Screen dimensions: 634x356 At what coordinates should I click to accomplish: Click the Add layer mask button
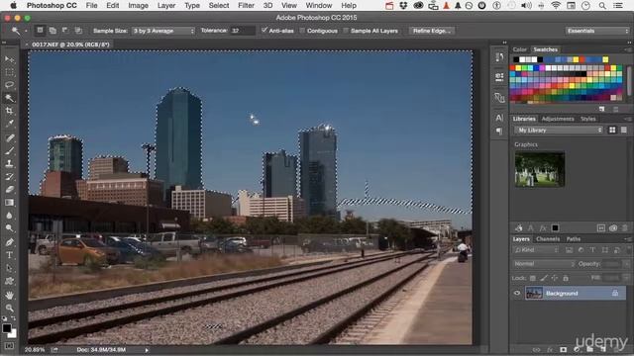click(x=564, y=349)
